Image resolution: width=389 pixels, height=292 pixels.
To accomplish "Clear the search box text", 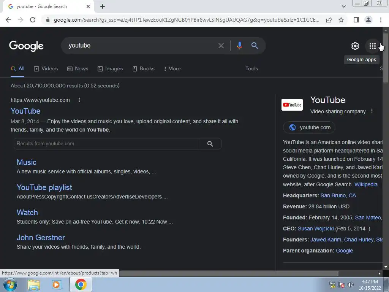I will pyautogui.click(x=221, y=46).
